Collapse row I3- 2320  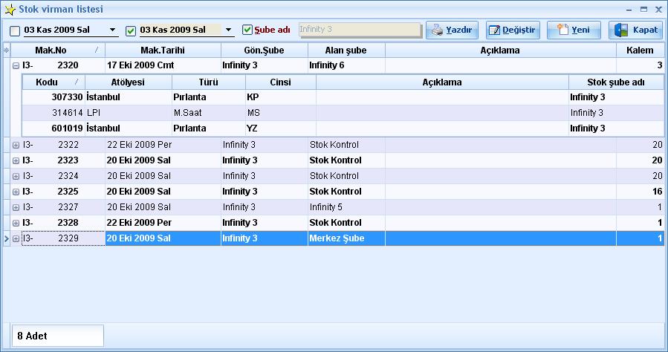pyautogui.click(x=16, y=66)
